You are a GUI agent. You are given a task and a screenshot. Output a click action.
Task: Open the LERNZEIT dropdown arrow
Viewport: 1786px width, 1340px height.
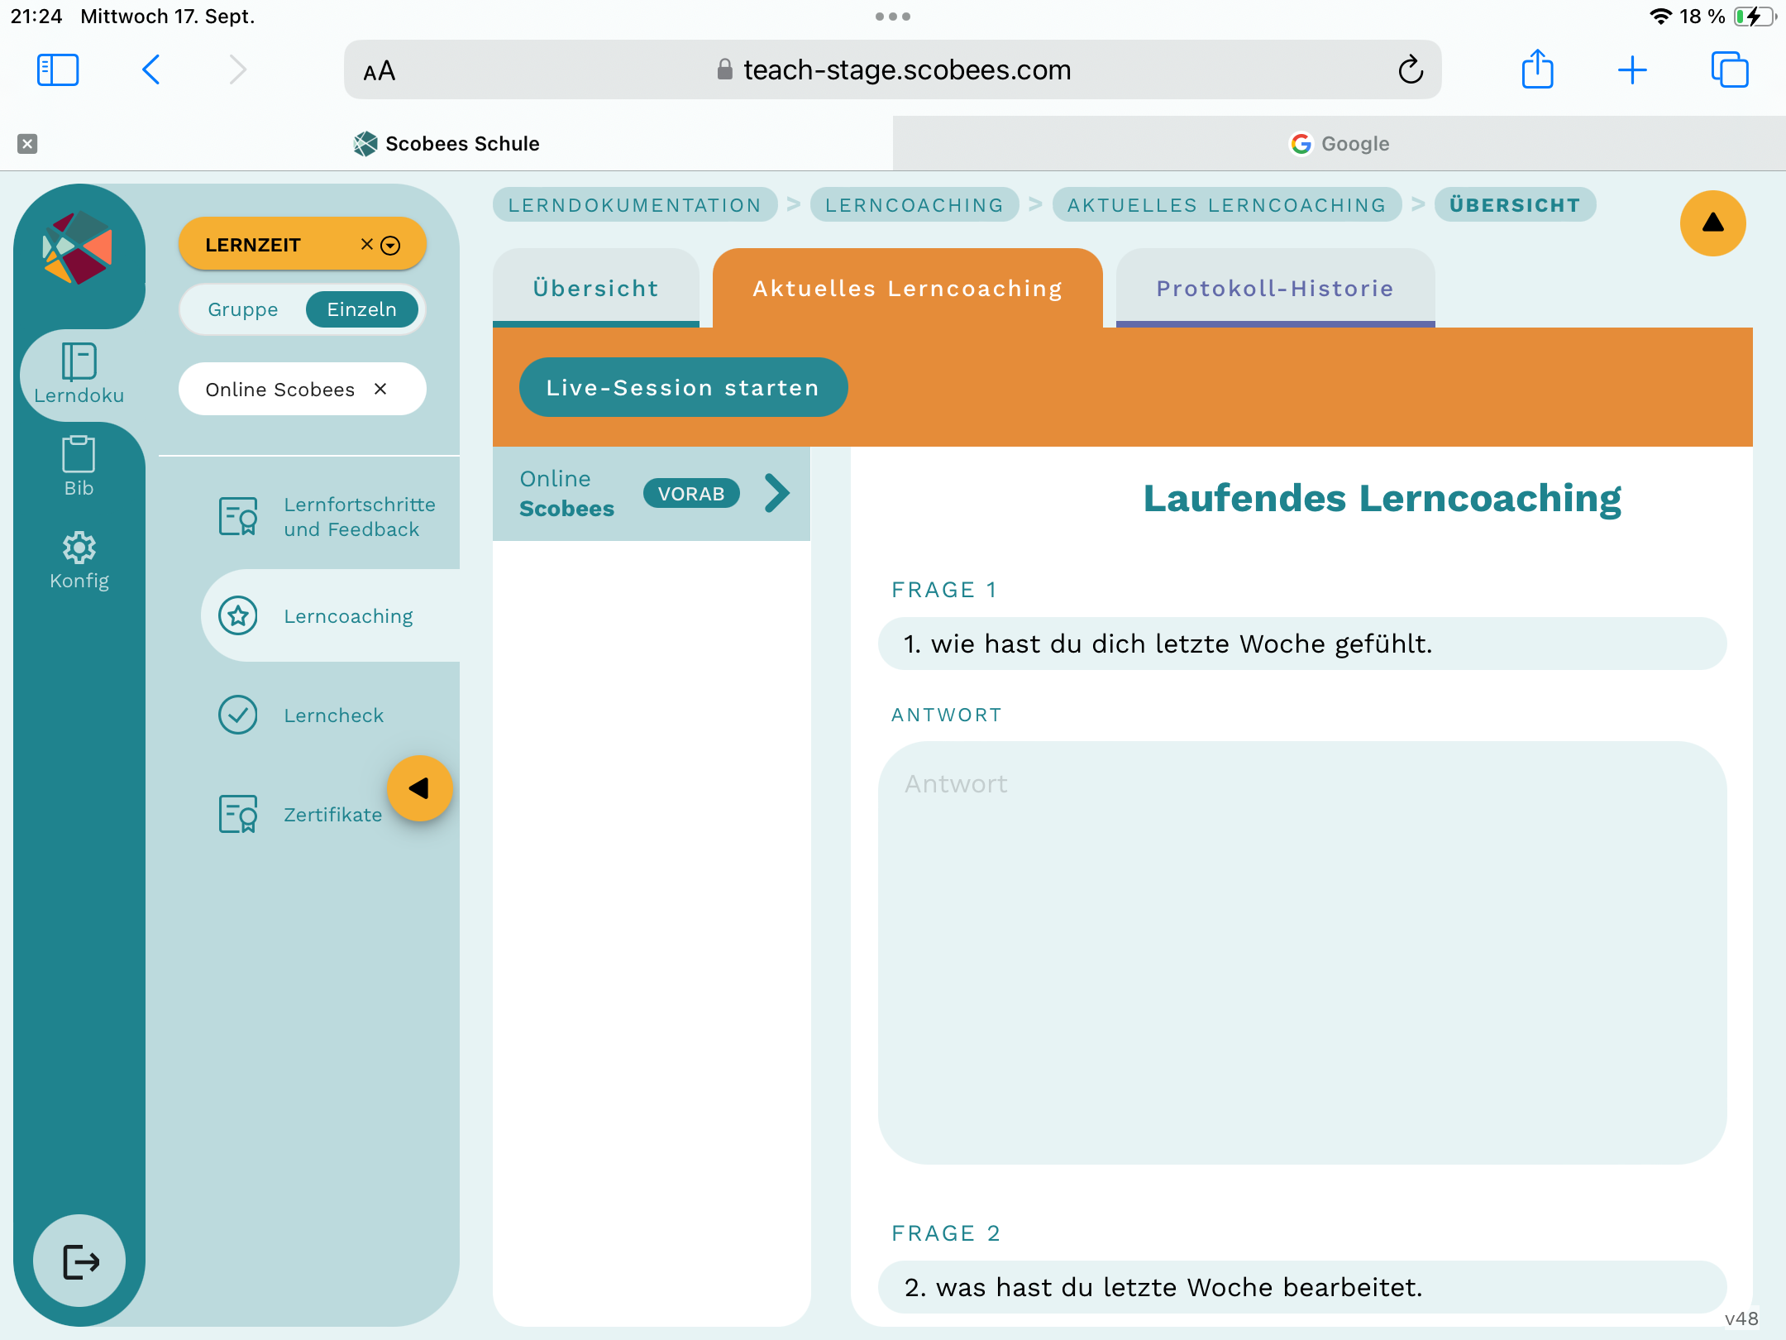tap(391, 245)
